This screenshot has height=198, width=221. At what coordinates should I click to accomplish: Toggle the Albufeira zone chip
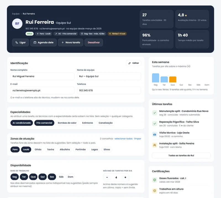[65, 150]
